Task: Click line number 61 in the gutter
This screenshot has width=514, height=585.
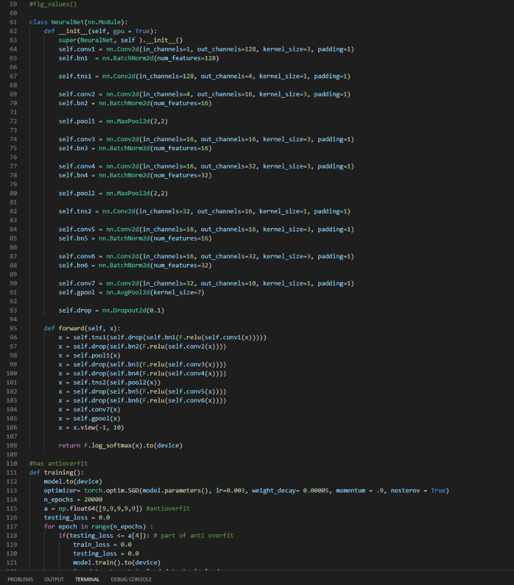Action: coord(14,22)
